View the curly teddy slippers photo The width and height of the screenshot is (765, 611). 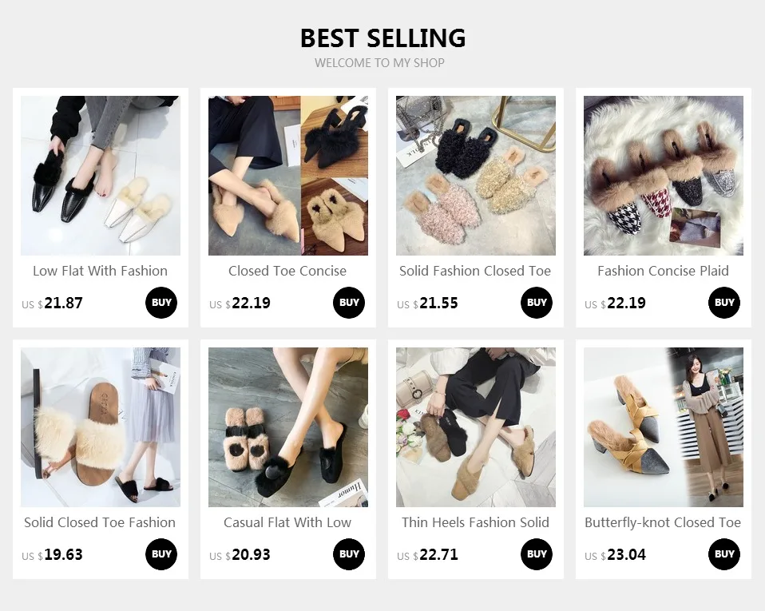[x=476, y=176]
